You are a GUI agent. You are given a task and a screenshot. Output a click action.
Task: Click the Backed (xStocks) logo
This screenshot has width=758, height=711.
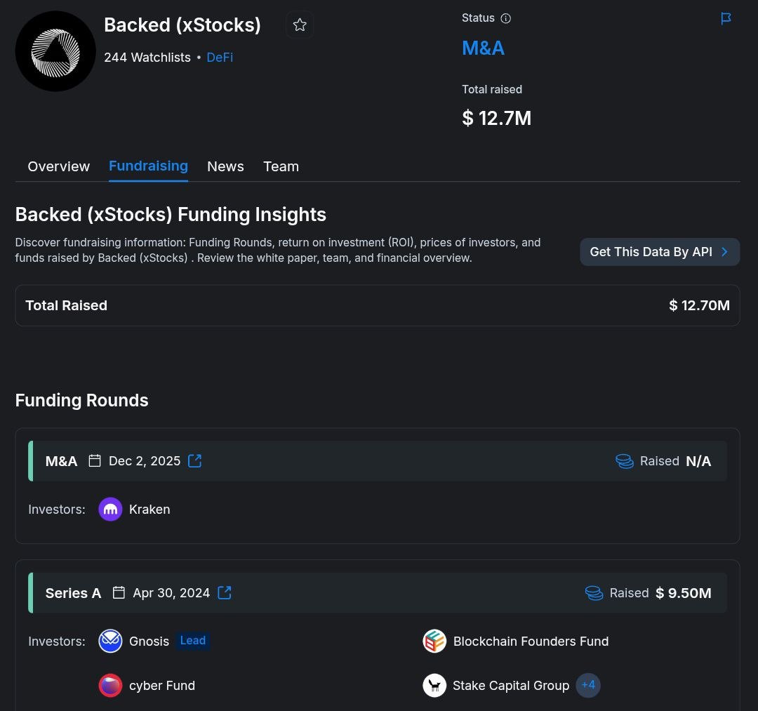[55, 51]
